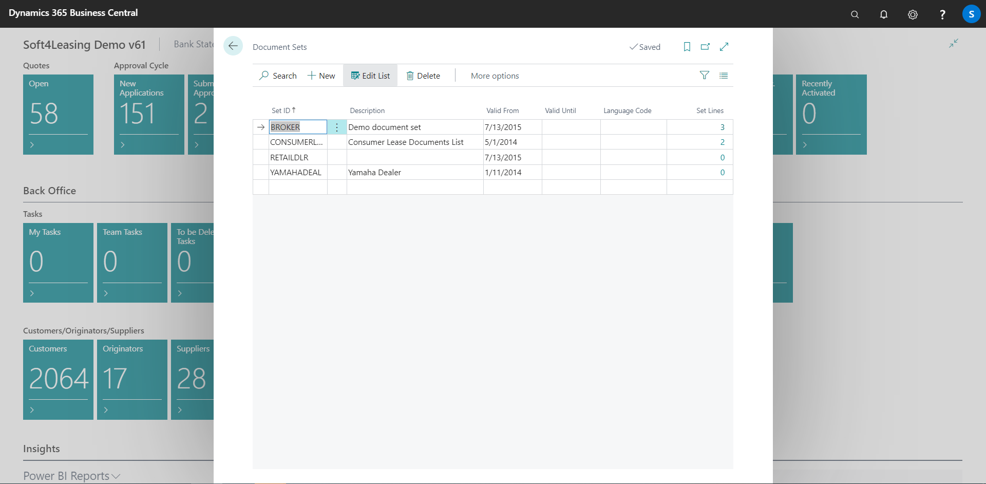
Task: Expand Document Sets to full page view
Action: point(725,46)
